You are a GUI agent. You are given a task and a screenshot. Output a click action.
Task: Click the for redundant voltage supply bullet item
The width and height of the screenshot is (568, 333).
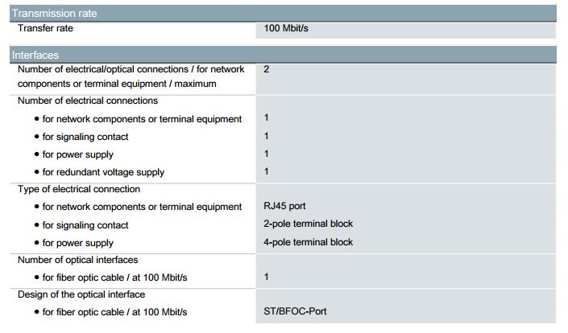pyautogui.click(x=100, y=172)
